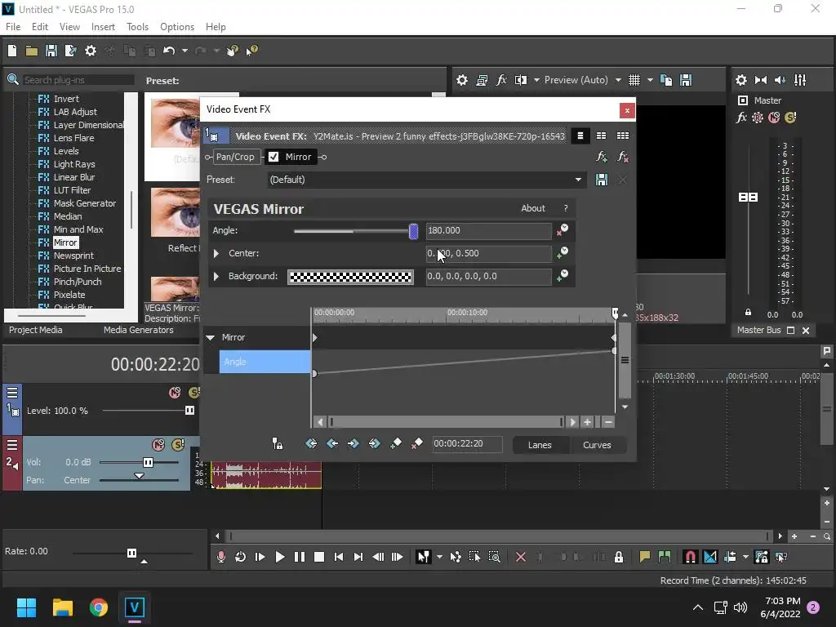836x627 pixels.
Task: Open plug-in chain button in Video Event FX
Action: tap(602, 157)
